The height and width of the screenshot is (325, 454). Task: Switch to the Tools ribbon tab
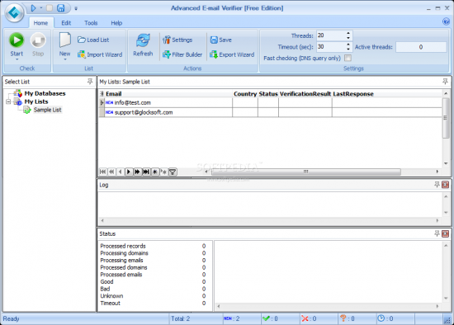coord(91,23)
